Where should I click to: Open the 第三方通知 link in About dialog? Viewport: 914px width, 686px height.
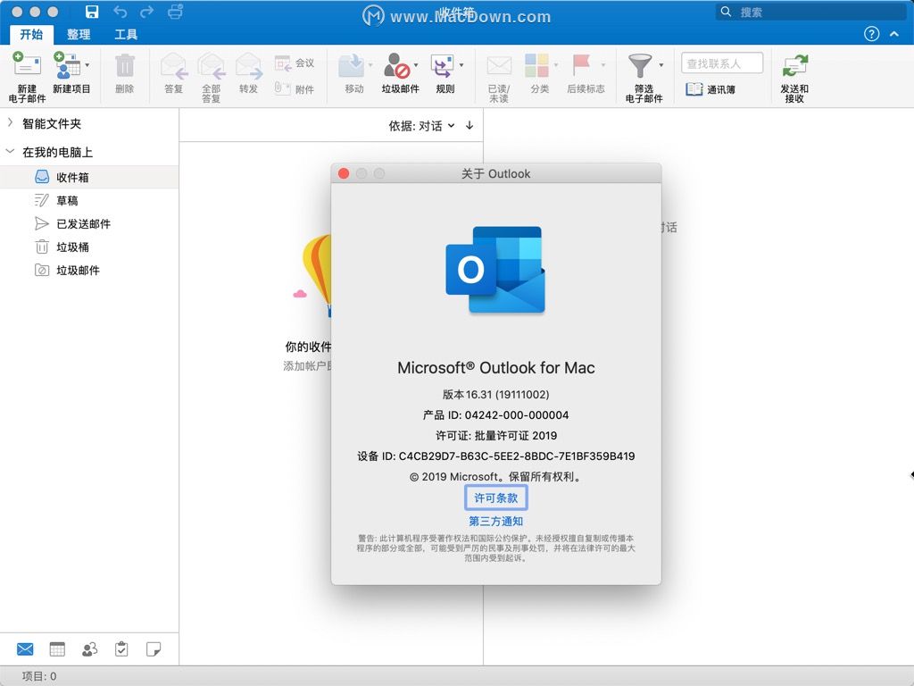496,521
